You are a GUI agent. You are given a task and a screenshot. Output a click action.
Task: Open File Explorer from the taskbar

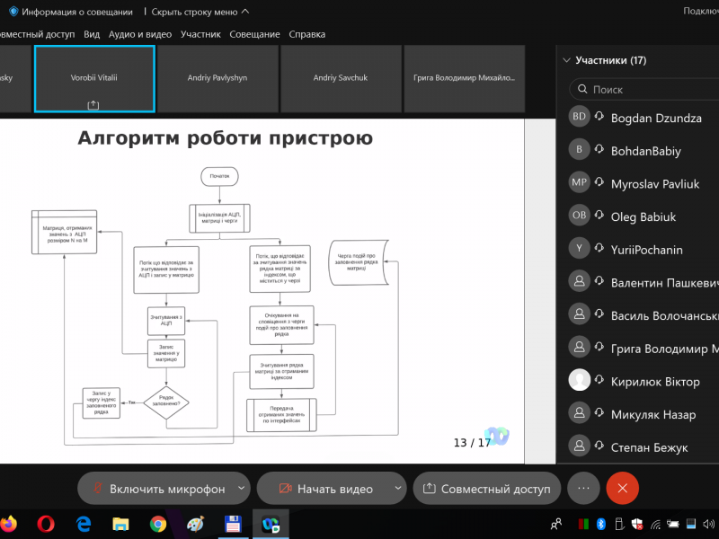pyautogui.click(x=120, y=523)
